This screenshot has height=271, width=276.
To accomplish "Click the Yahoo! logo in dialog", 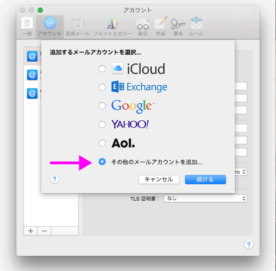I will (x=130, y=125).
